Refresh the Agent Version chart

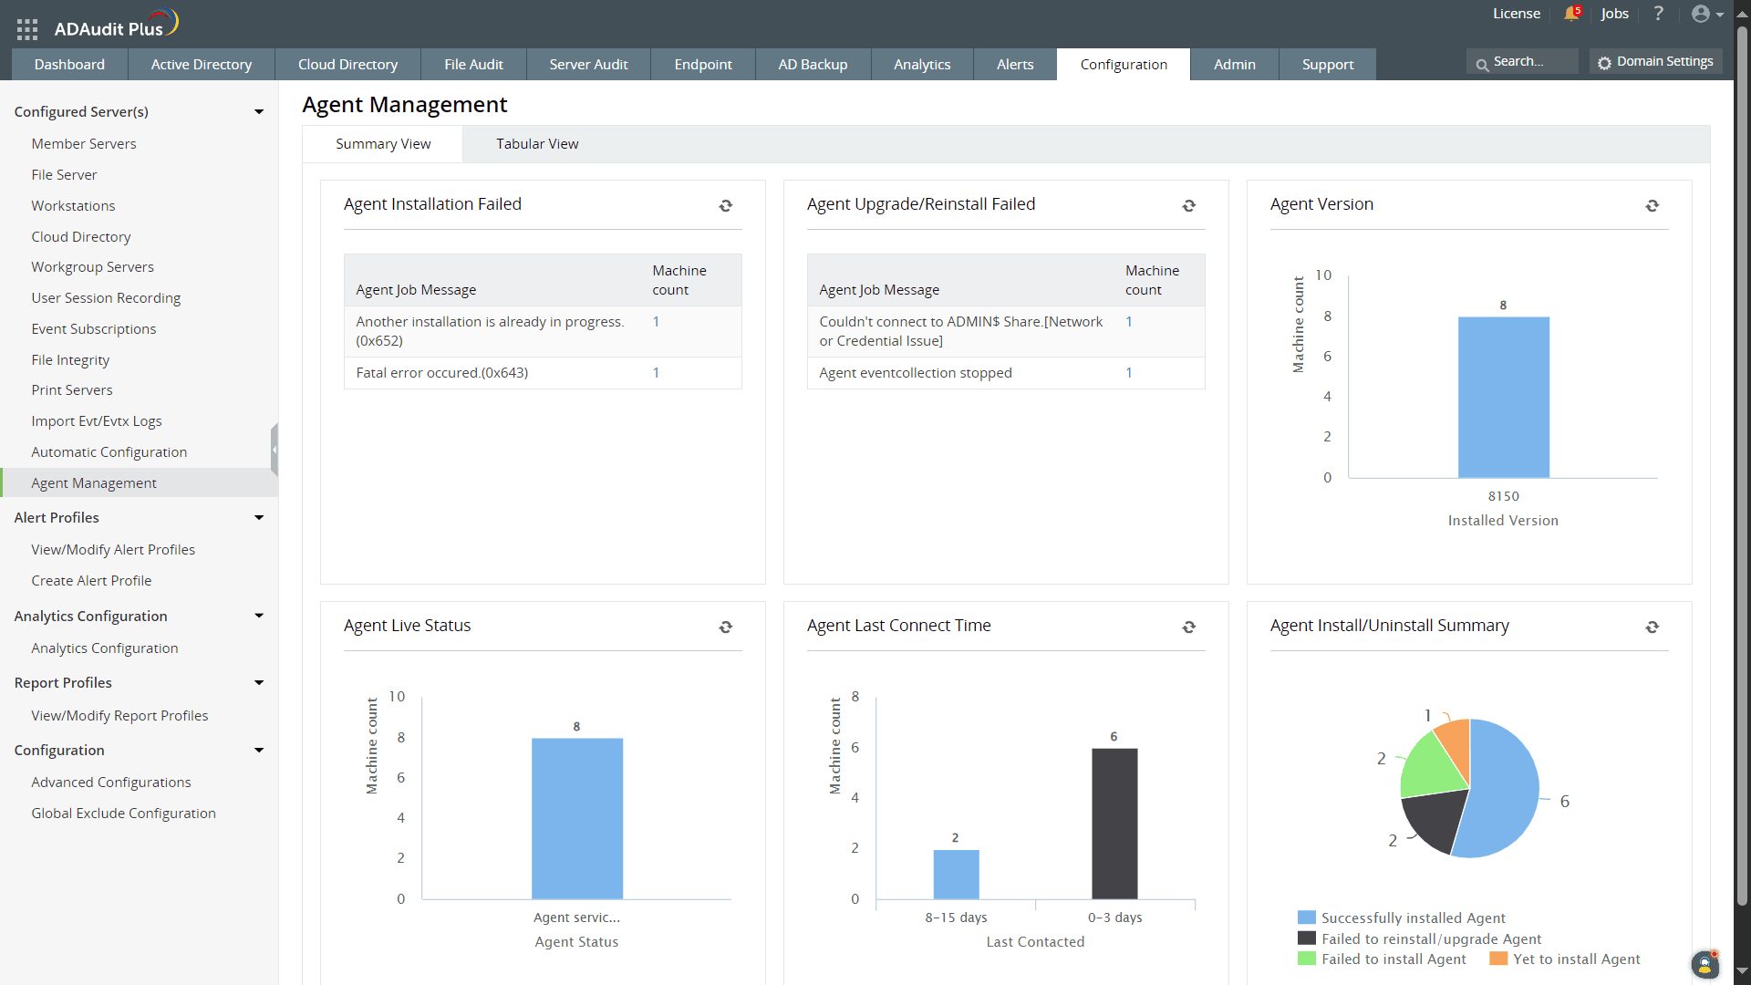[x=1653, y=206]
